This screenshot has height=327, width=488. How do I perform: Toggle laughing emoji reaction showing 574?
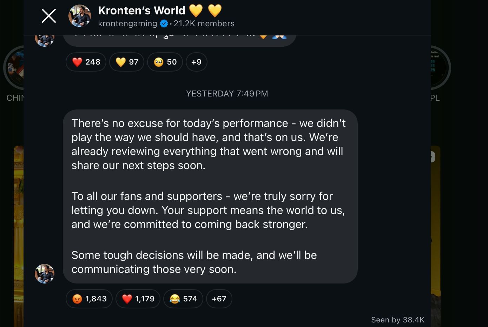(183, 299)
